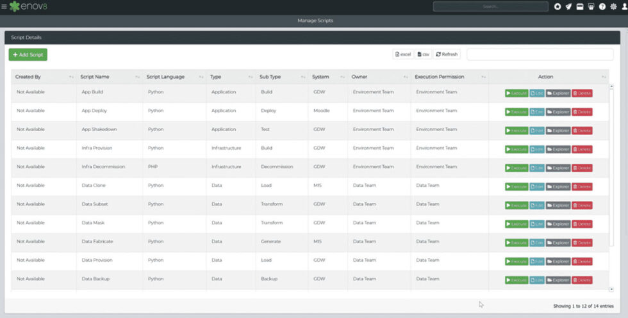Edit the Data Clone script

[536, 187]
